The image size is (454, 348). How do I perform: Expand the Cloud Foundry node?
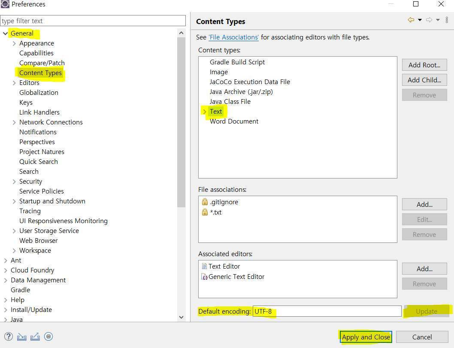[6, 270]
